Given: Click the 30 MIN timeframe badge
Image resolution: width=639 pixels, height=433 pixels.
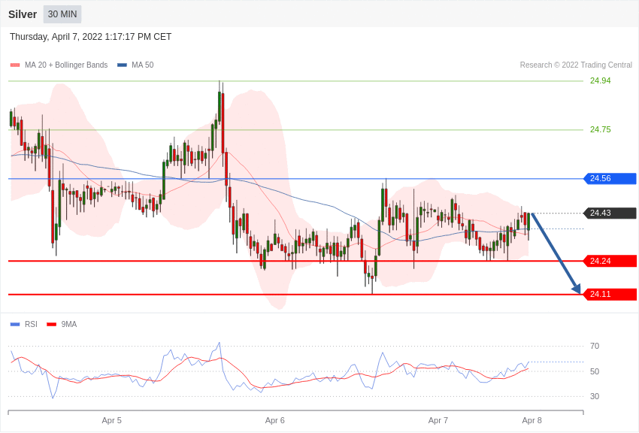Looking at the screenshot, I should tap(62, 14).
